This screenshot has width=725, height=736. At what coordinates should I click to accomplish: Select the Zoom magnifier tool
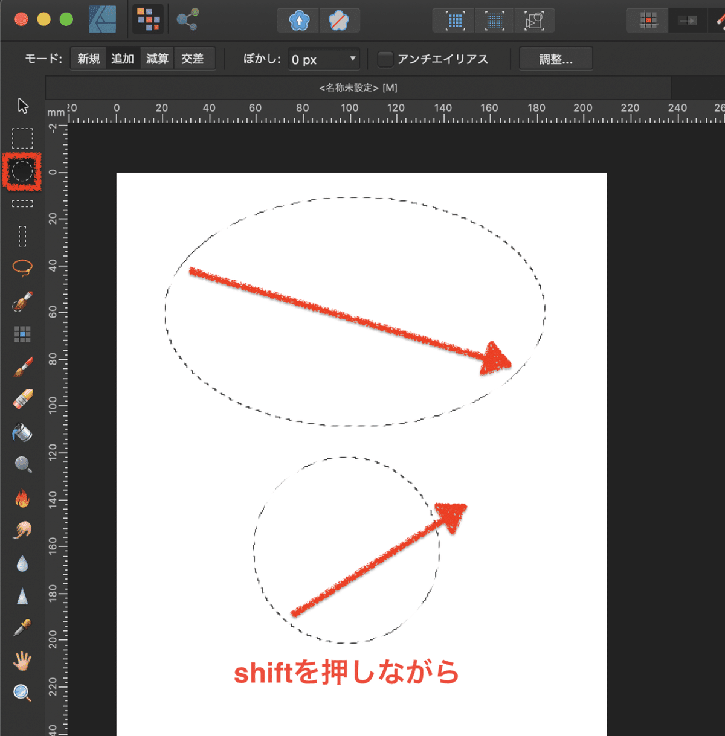click(x=22, y=693)
